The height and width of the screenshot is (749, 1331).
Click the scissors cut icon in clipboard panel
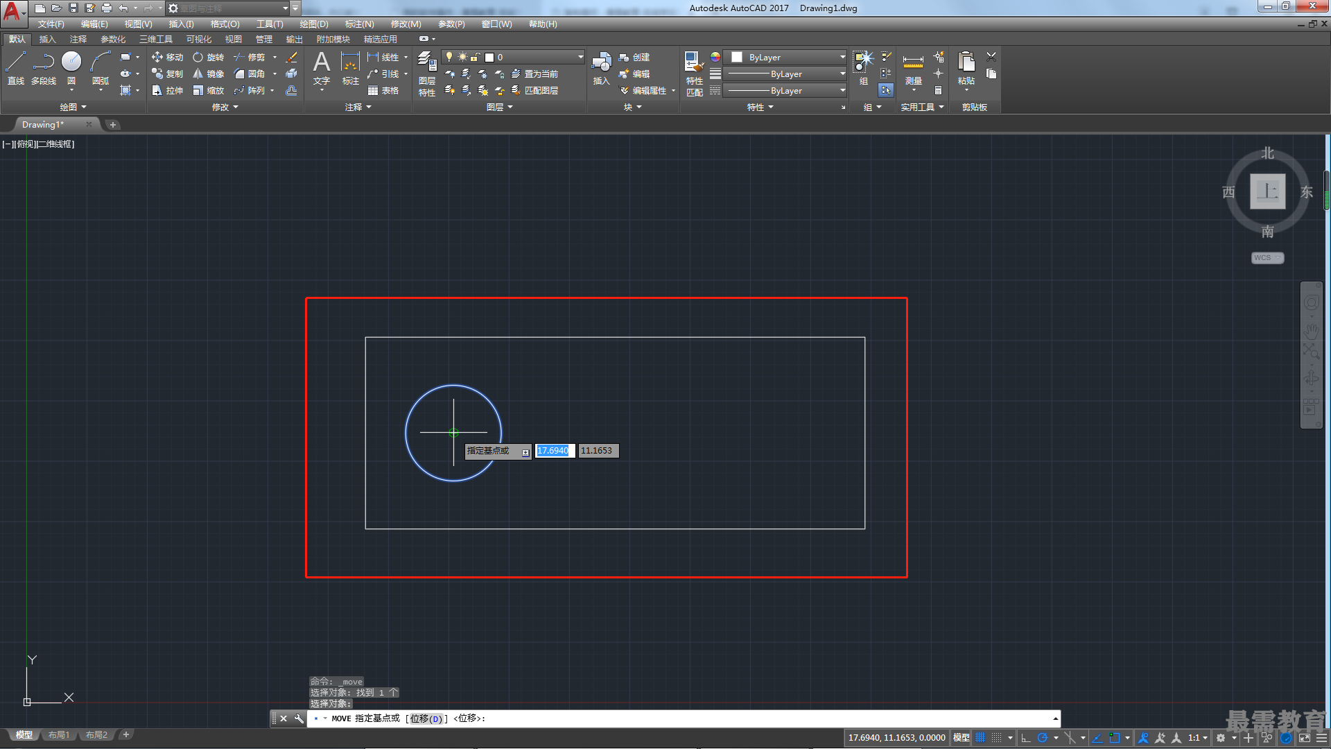point(991,57)
